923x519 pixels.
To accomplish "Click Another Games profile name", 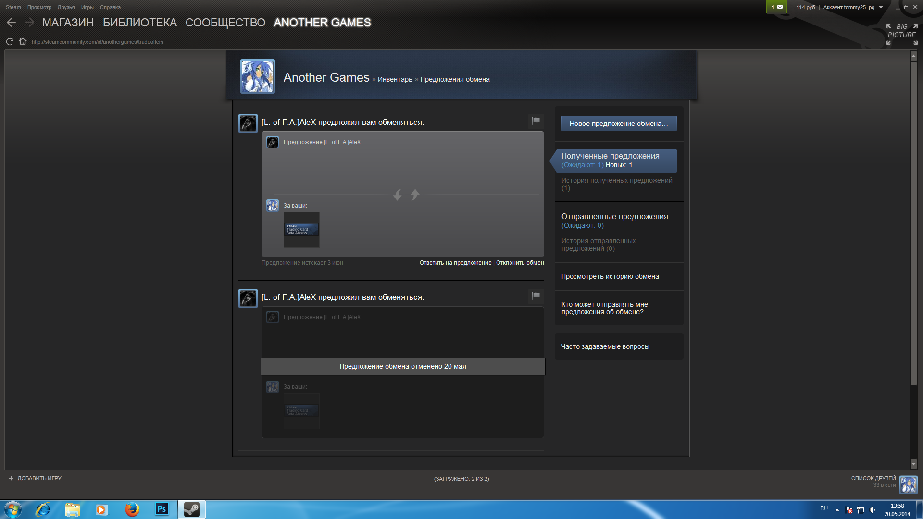I will (326, 77).
